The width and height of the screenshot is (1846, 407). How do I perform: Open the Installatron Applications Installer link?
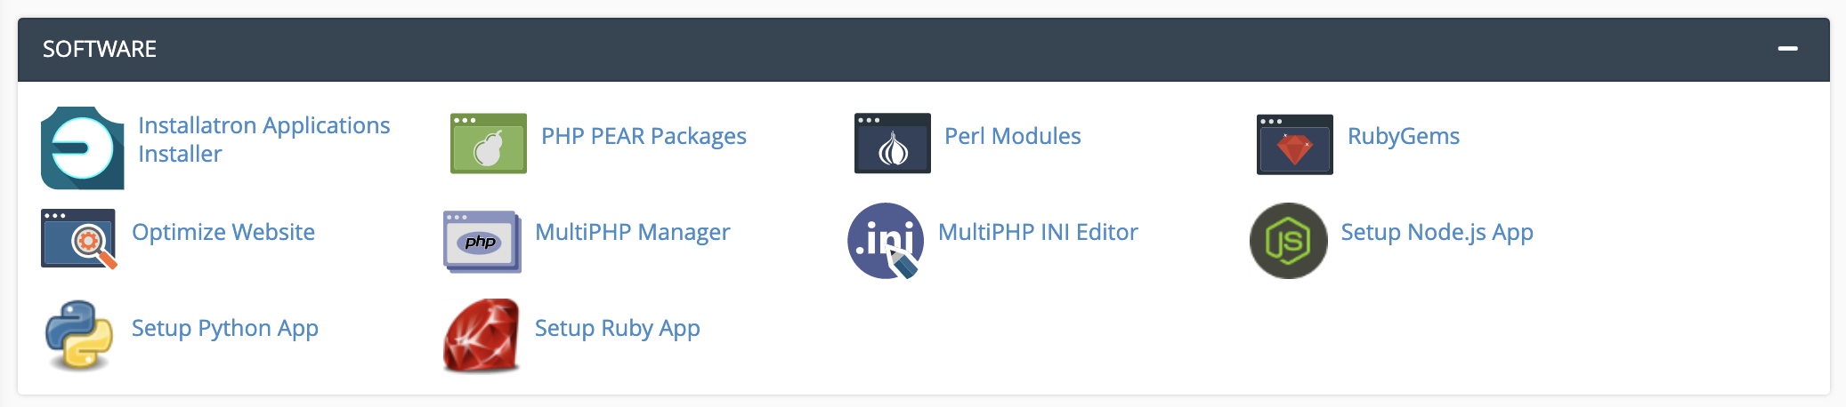point(264,140)
